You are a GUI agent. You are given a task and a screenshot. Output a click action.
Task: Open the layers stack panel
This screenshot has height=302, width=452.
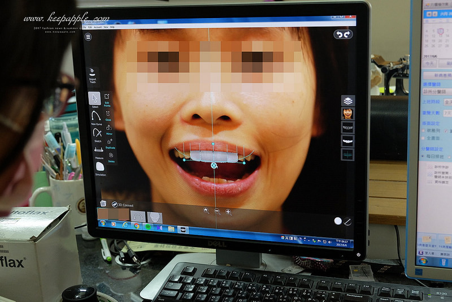click(x=348, y=101)
